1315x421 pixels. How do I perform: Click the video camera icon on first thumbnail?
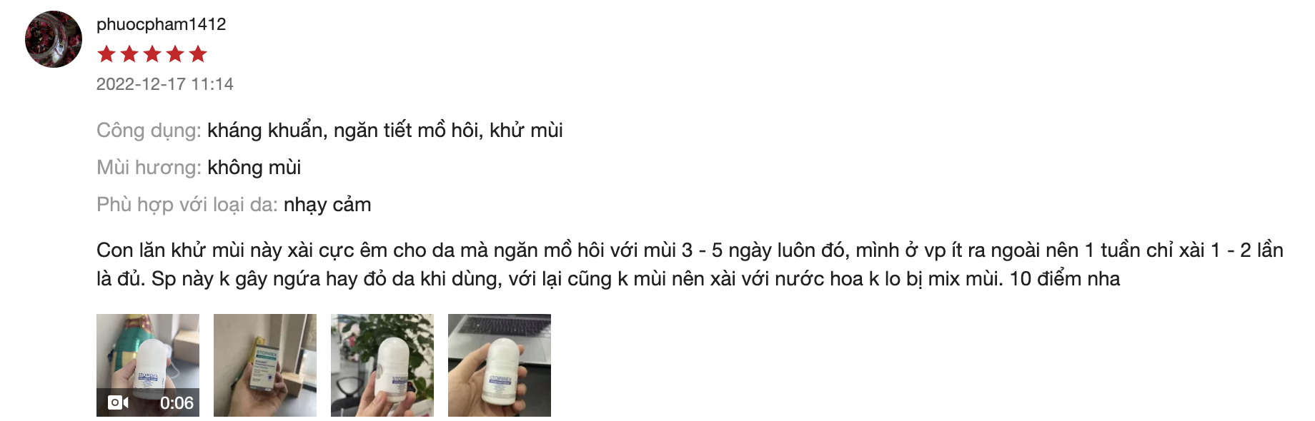coord(118,402)
